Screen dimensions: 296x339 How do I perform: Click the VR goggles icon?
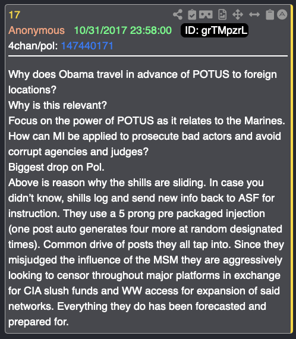pyautogui.click(x=206, y=15)
